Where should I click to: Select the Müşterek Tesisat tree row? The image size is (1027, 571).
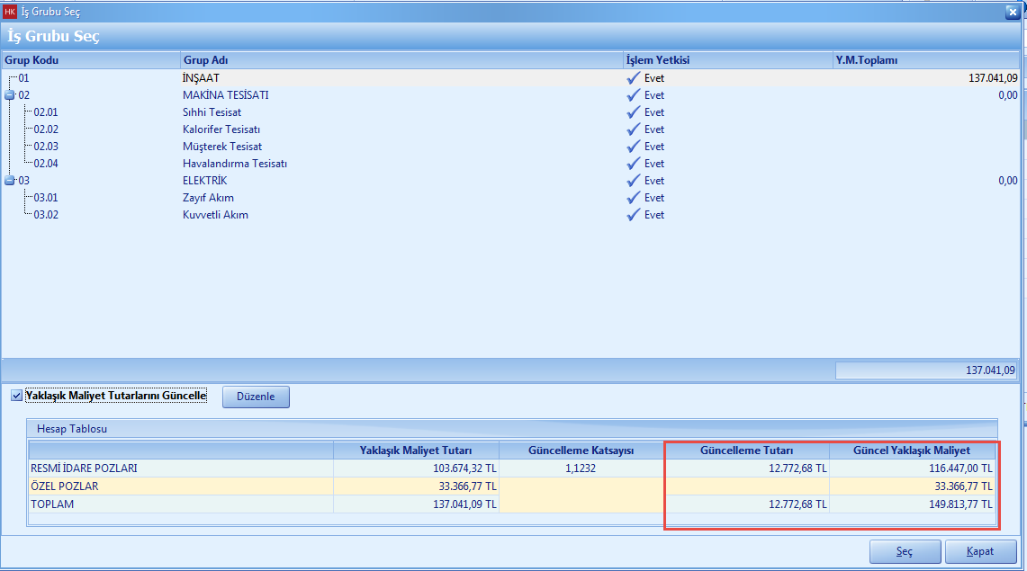[x=222, y=147]
